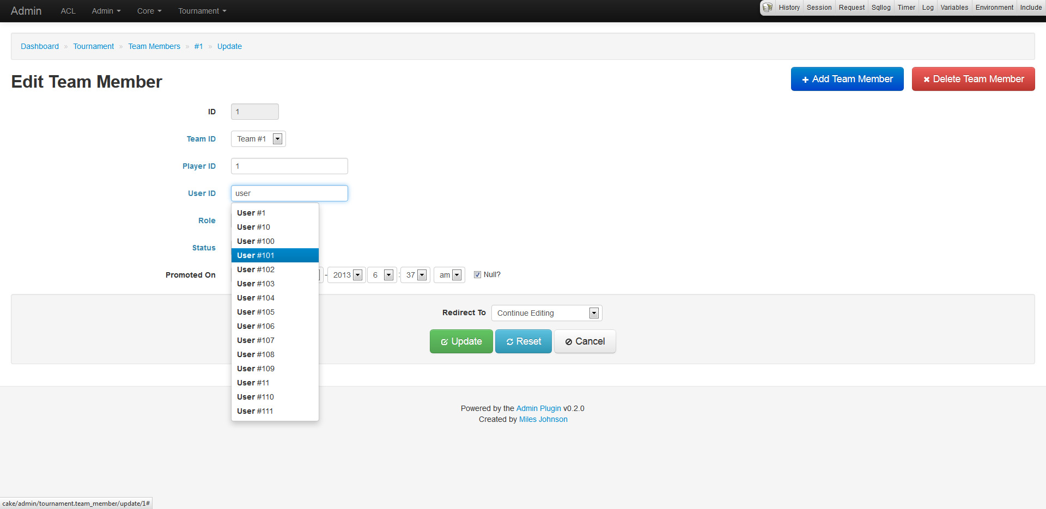Image resolution: width=1046 pixels, height=509 pixels.
Task: Open the Sqllog debug panel tab
Action: coord(880,8)
